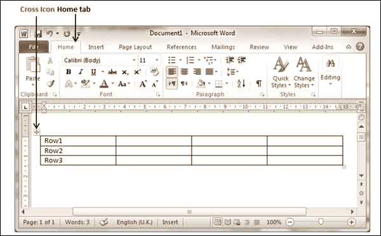Click the view ruler button above scrollbar

[361, 108]
